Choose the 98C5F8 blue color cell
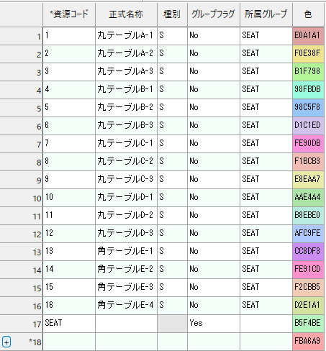 click(308, 107)
